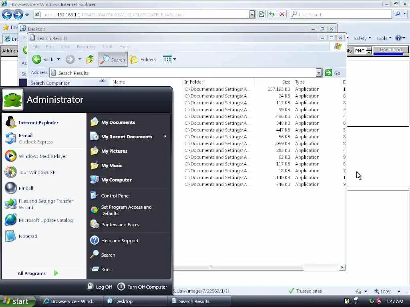
Task: Open the IE zoom level dropdown
Action: 399,291
